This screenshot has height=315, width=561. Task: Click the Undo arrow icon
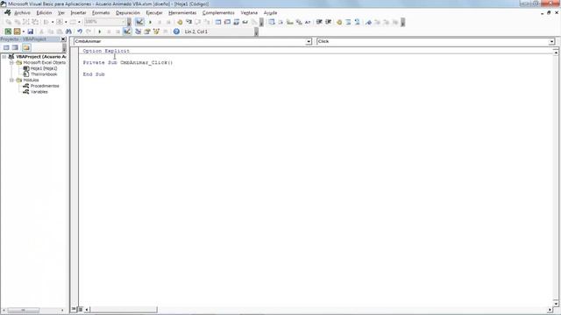tap(80, 31)
